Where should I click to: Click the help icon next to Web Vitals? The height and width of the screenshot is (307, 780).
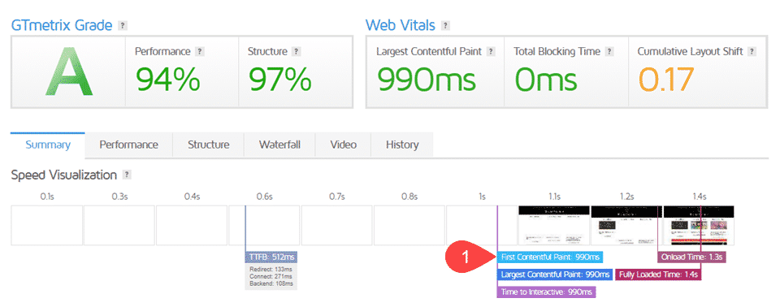pos(446,25)
